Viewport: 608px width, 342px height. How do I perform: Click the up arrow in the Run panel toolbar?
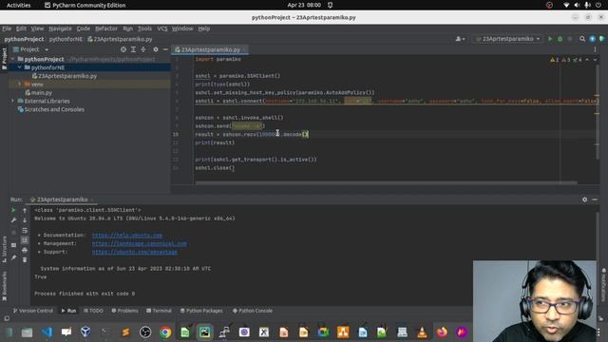click(x=25, y=210)
